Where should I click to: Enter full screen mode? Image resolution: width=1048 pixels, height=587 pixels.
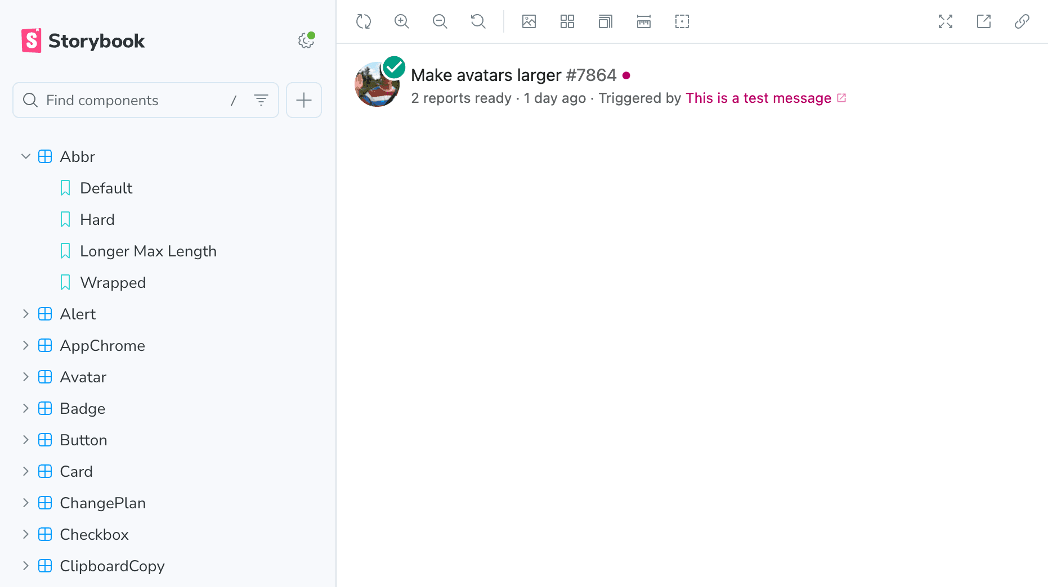[946, 22]
